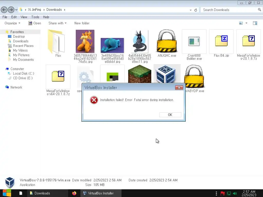Select the MesaForWindows-20.1.8.7z archive icon
This screenshot has height=197, width=263.
tap(249, 41)
